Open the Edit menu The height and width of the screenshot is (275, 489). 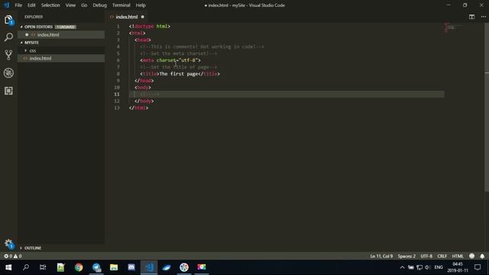pyautogui.click(x=31, y=5)
